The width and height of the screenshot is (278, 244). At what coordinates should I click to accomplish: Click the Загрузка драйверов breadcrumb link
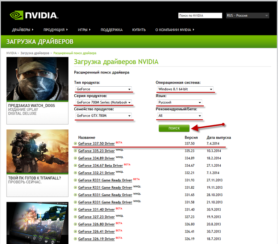[x=35, y=53]
